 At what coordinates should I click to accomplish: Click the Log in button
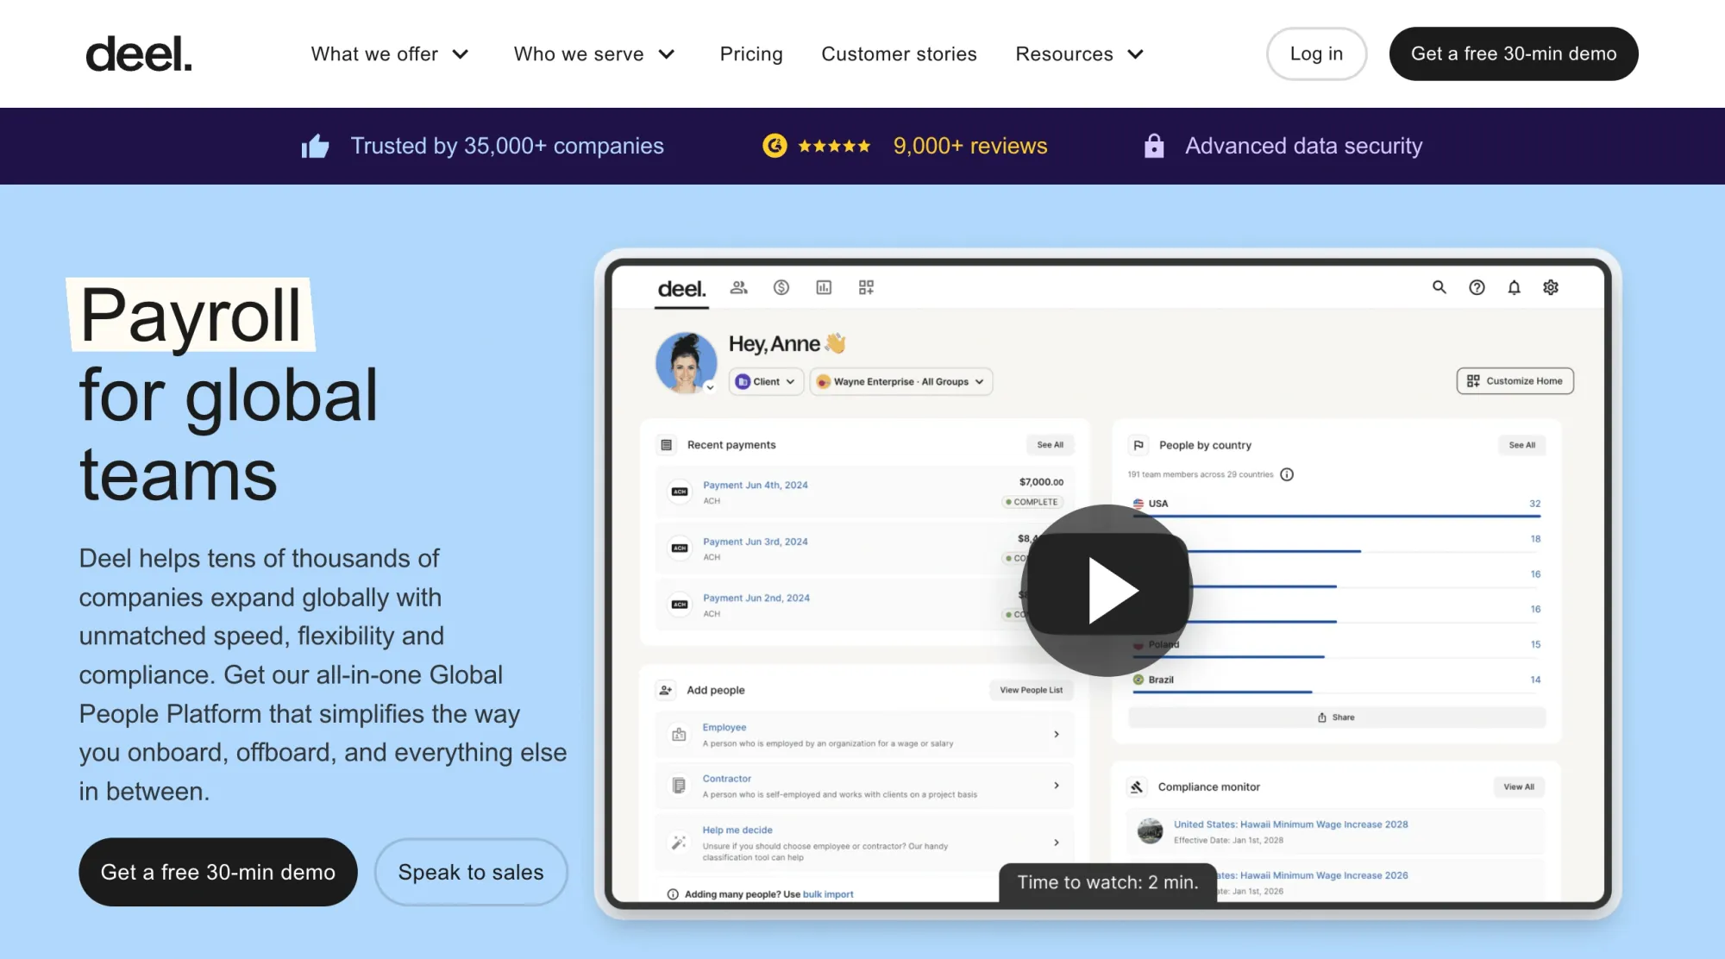pos(1316,53)
